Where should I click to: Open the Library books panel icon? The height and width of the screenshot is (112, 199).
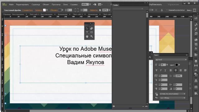click(196, 93)
